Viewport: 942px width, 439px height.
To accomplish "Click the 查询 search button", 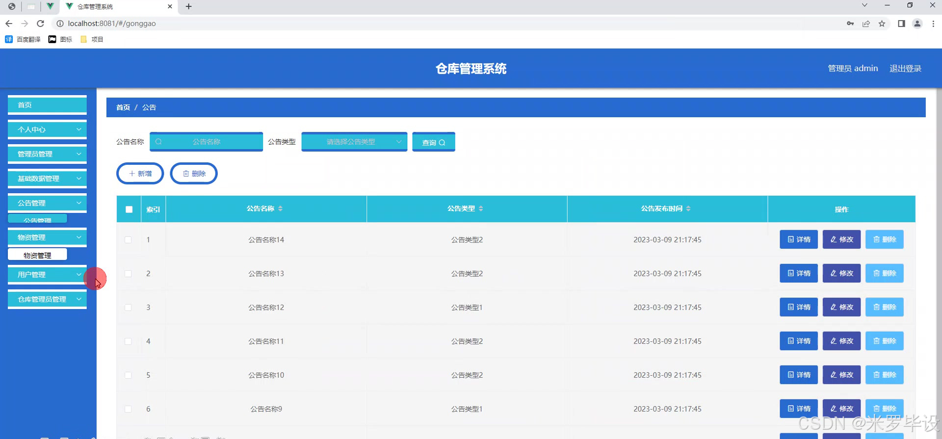I will (x=434, y=142).
